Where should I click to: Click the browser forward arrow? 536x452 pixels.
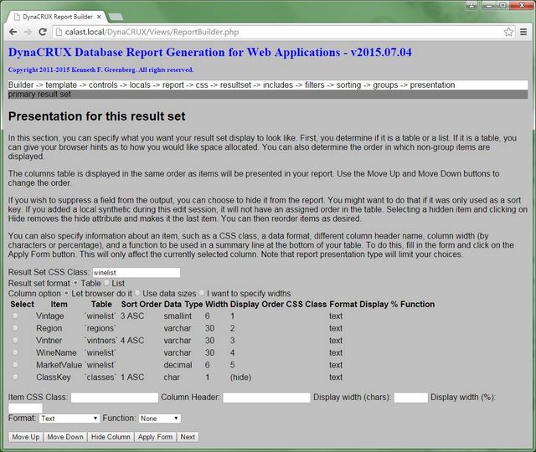[28, 32]
